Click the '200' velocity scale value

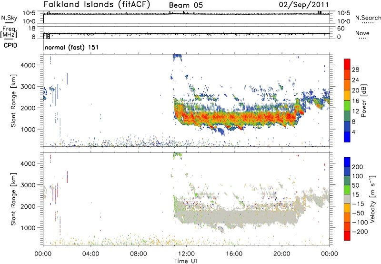pos(358,167)
